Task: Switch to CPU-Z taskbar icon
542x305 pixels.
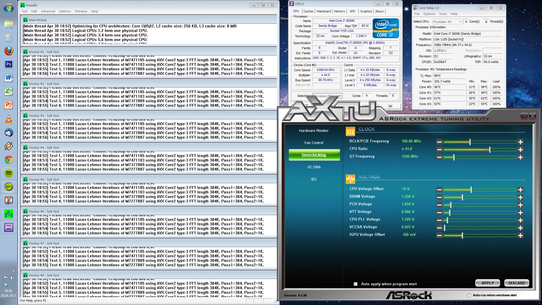Action: (8, 227)
